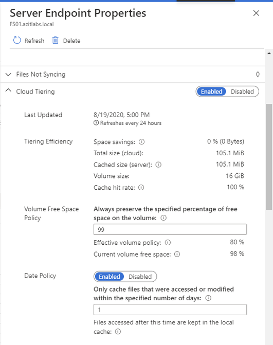Show info icon beside Cache hit rate

click(x=141, y=188)
